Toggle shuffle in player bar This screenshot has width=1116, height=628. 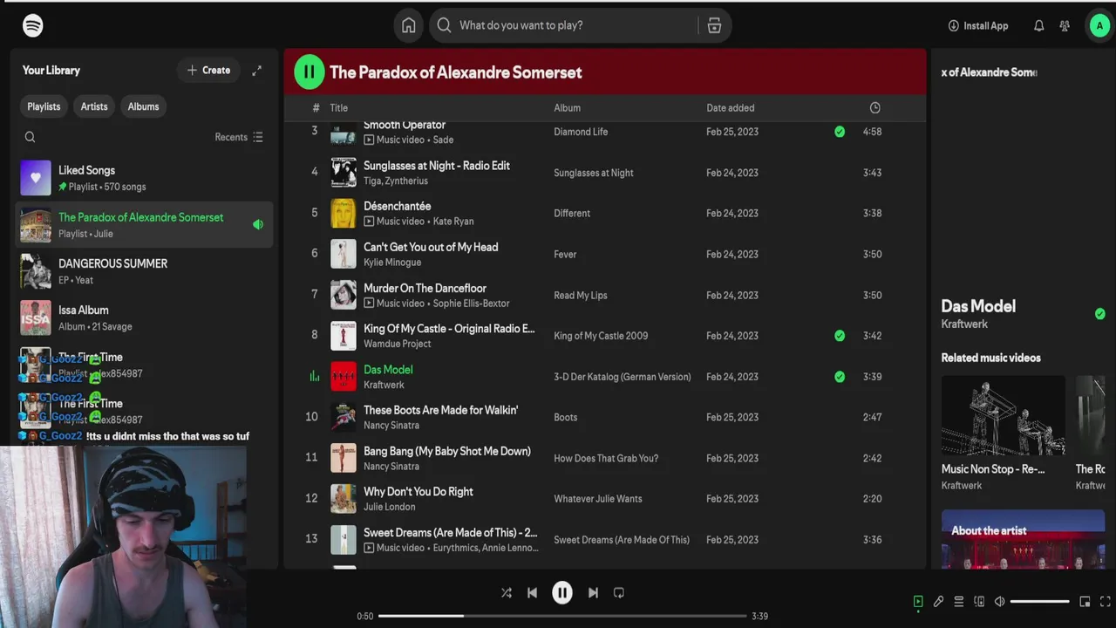(x=506, y=592)
